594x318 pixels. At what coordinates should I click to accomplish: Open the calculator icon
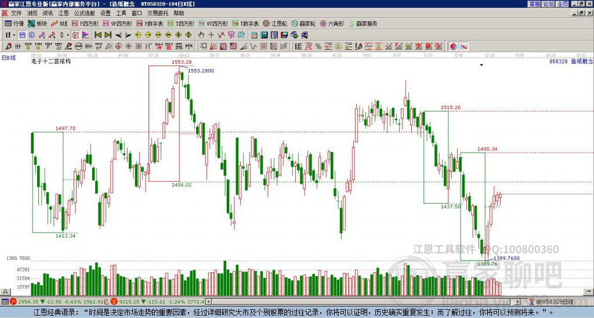click(x=265, y=35)
